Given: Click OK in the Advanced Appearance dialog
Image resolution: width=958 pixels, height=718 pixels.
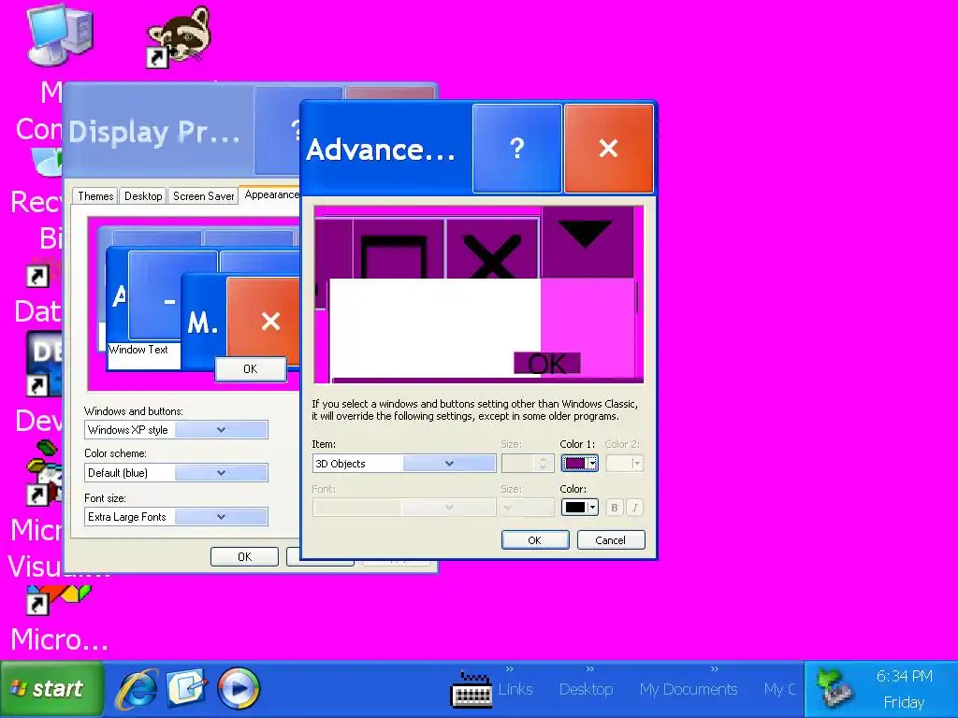Looking at the screenshot, I should pos(534,540).
